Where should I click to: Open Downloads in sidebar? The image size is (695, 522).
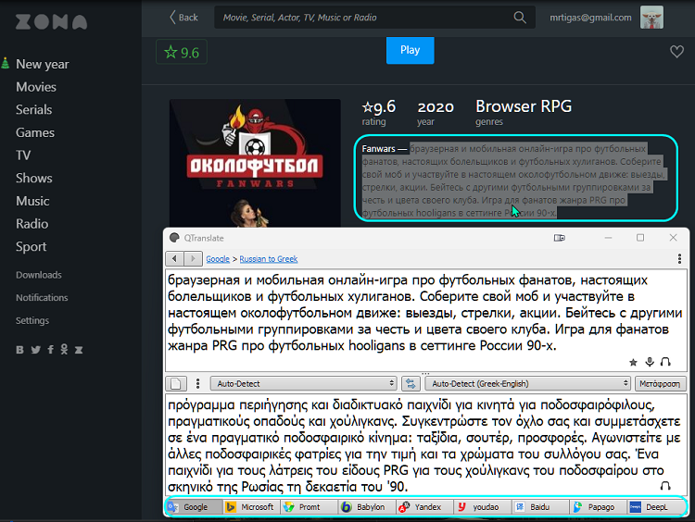tap(39, 275)
